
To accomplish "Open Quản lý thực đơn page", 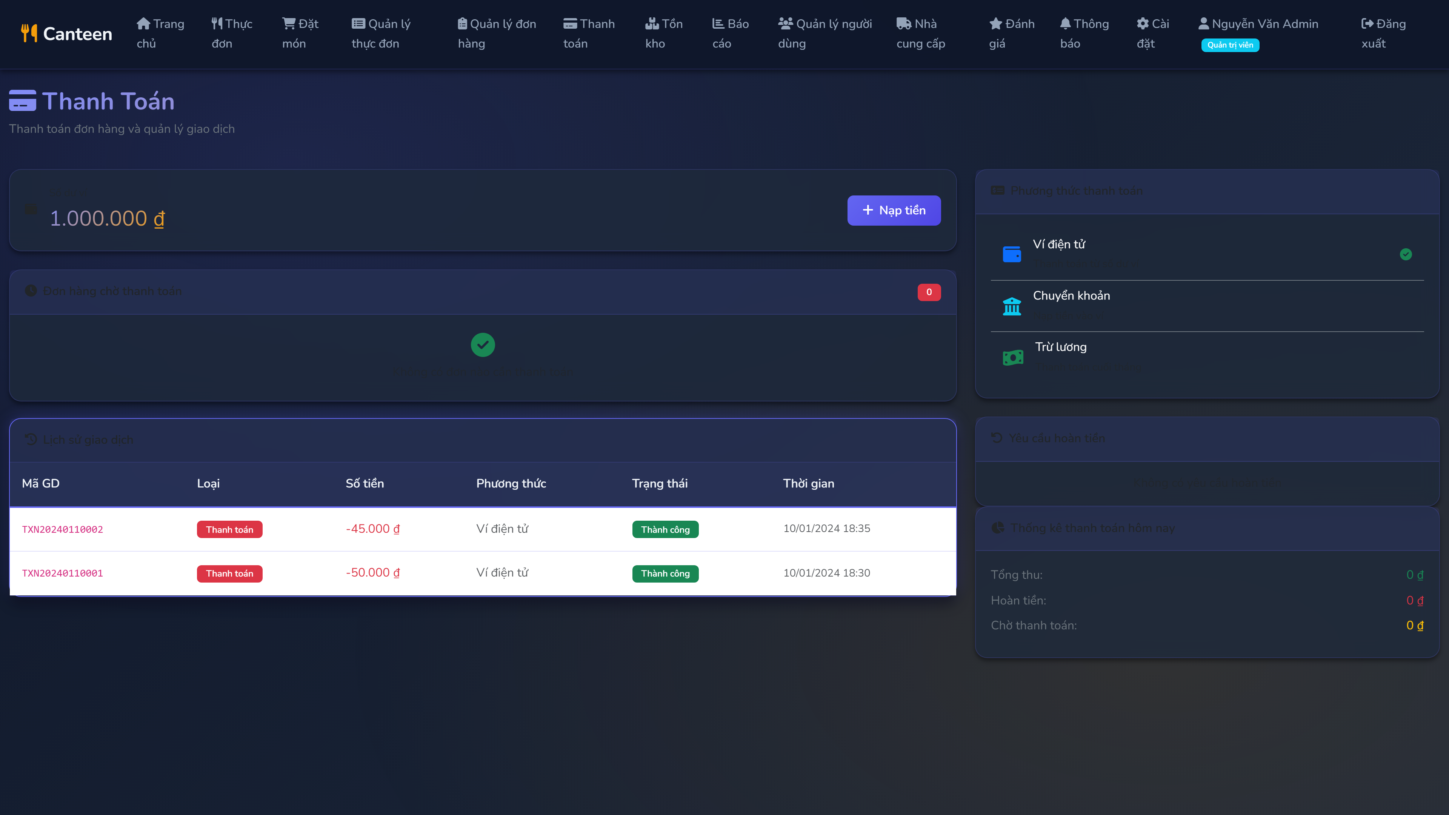I will (x=381, y=34).
